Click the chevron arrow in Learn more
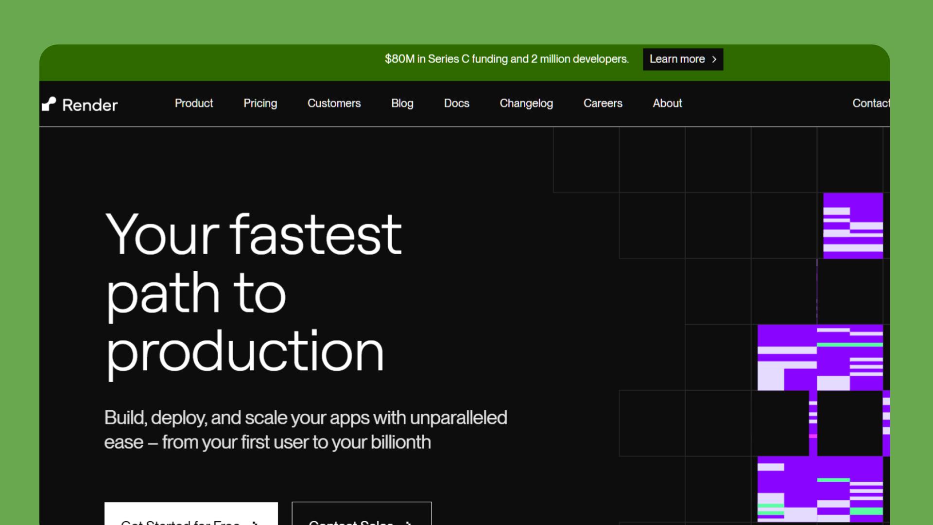933x525 pixels. point(714,59)
